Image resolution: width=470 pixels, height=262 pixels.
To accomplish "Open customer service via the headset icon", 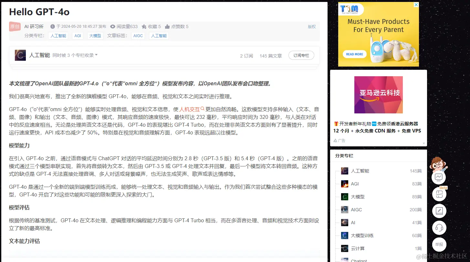I will pyautogui.click(x=439, y=228).
